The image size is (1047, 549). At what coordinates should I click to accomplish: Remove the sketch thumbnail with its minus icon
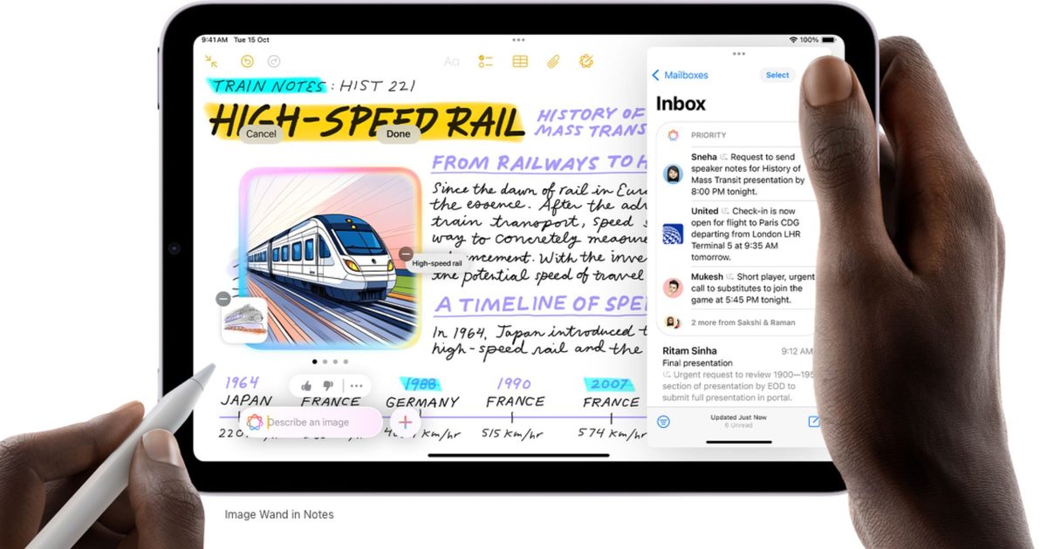[223, 299]
